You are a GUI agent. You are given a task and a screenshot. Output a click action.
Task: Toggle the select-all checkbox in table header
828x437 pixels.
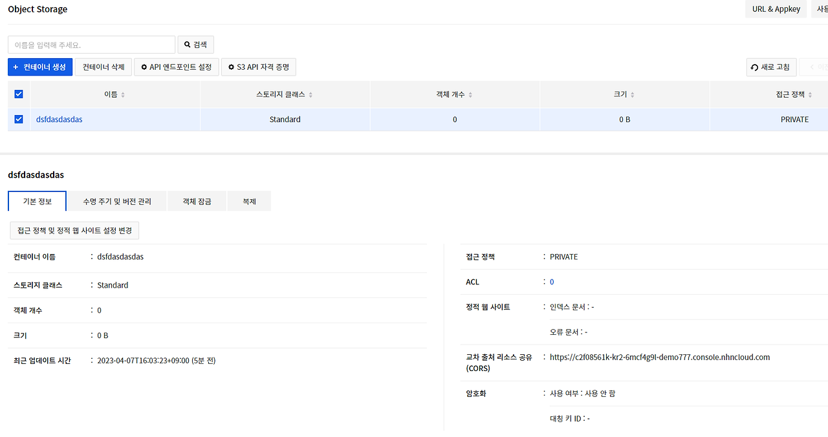[19, 94]
